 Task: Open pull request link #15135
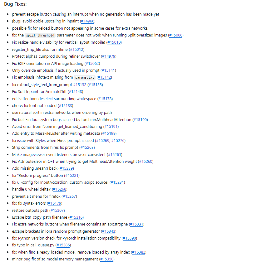click(95, 85)
